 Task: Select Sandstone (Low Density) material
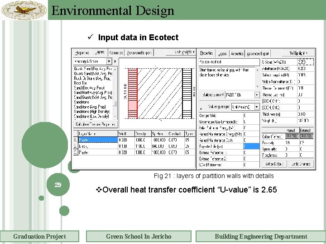[x=91, y=117]
